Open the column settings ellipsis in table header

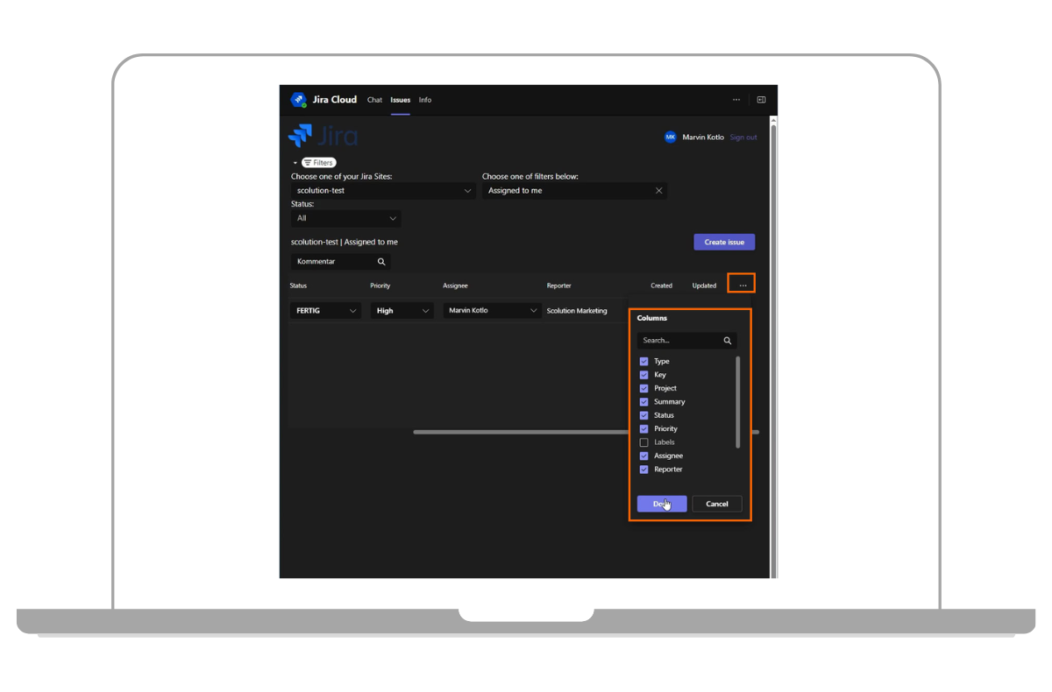click(742, 285)
